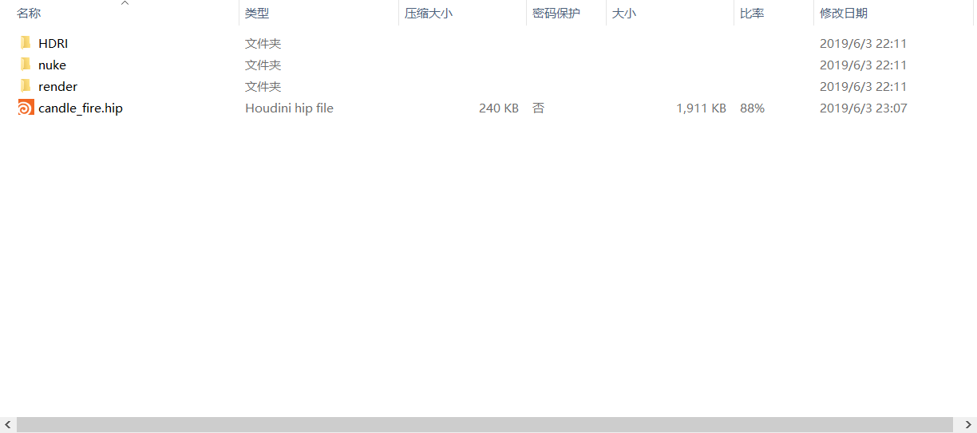Click the scrollbar right arrow

click(968, 424)
